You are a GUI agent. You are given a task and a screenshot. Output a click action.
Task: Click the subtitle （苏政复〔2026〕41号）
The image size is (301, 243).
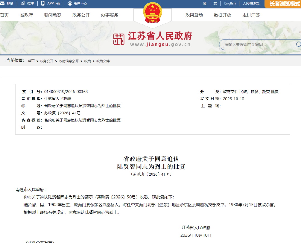[151, 174]
